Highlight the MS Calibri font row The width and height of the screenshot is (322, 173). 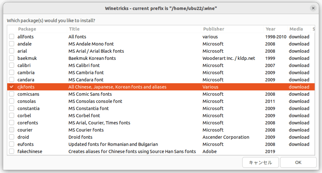coord(161,65)
